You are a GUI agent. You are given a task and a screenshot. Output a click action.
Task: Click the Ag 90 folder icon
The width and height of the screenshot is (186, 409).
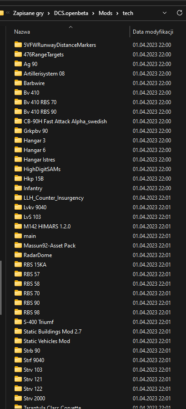pyautogui.click(x=18, y=64)
